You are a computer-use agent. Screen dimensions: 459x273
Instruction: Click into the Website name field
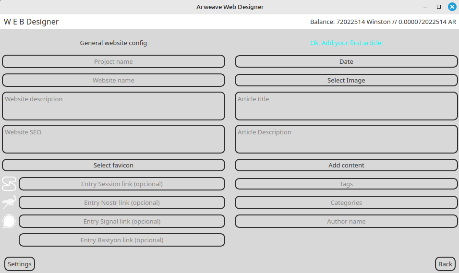[114, 80]
